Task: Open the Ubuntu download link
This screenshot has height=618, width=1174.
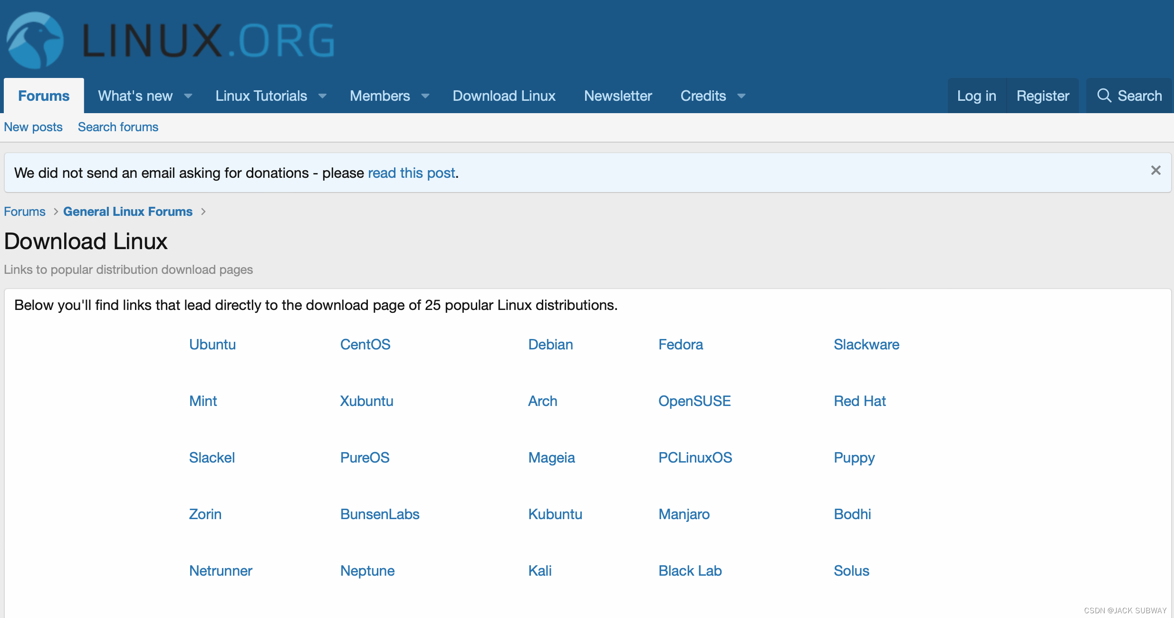Action: 212,345
